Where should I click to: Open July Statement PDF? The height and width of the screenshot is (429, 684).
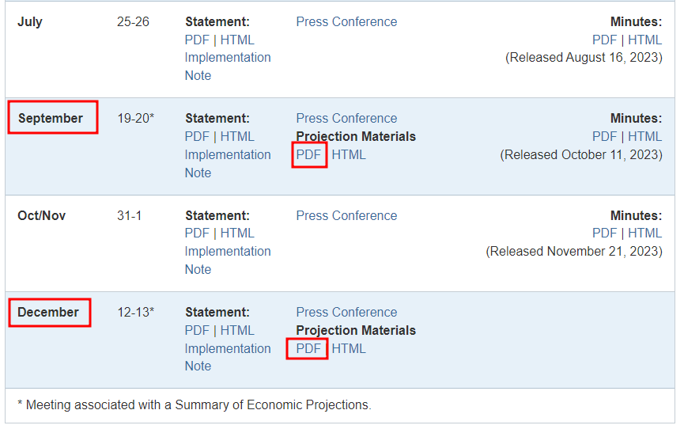197,40
